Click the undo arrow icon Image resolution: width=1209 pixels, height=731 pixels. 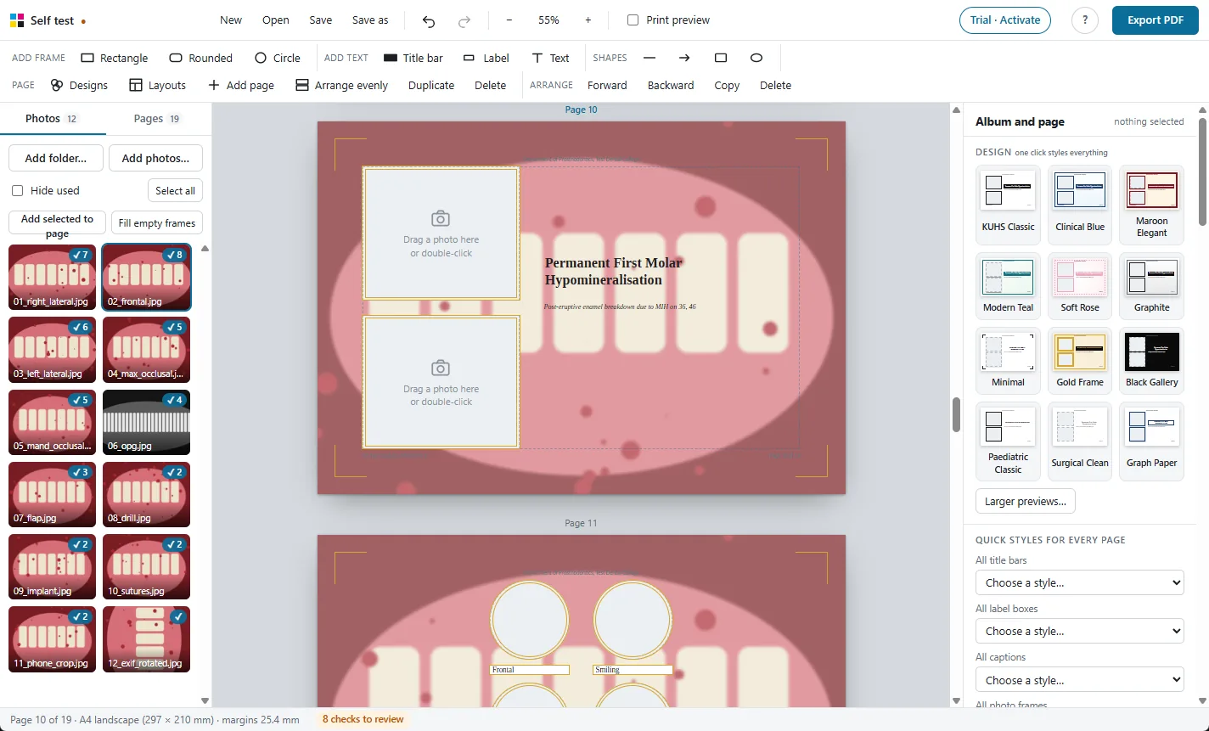pos(429,20)
